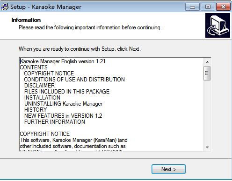Click the scrollbar thumb in the info box
Screen dimensions: 232x181
click(207, 73)
